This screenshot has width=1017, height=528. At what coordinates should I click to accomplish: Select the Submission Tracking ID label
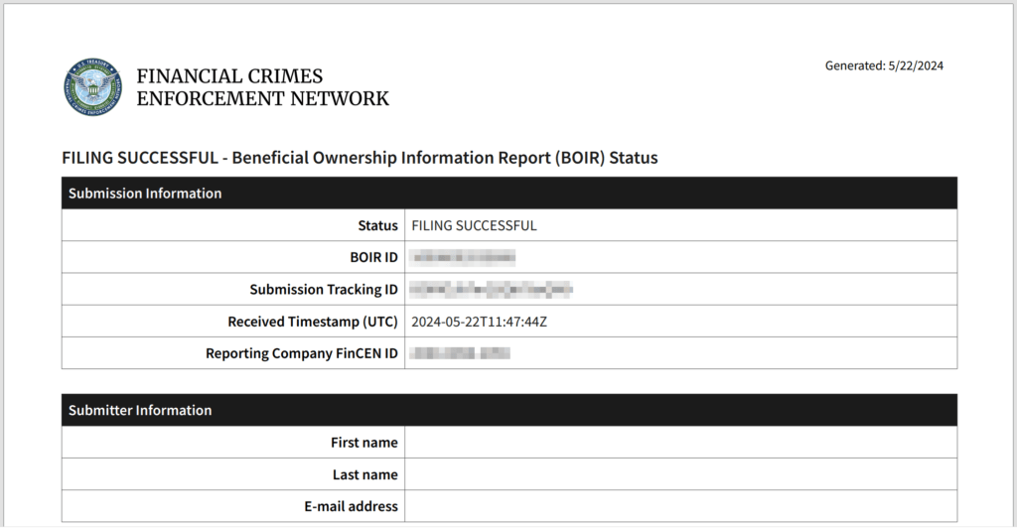click(324, 290)
